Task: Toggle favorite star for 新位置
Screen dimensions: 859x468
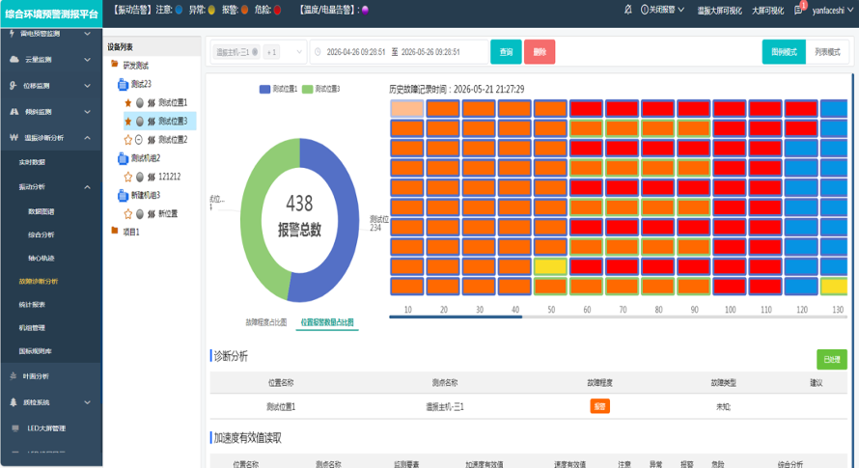Action: tap(128, 213)
